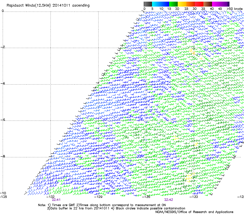Image resolution: width=244 pixels, height=214 pixels.
Task: Click the orange 25-30 knots legend swatch
Action: (x=191, y=4)
